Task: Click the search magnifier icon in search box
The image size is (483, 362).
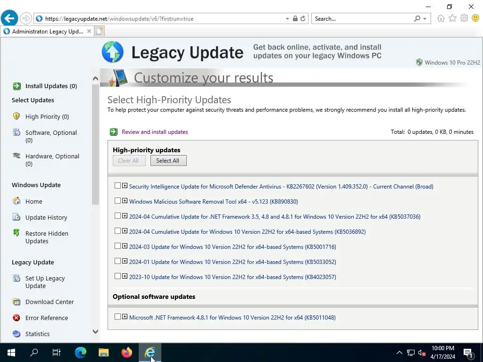Action: point(417,18)
